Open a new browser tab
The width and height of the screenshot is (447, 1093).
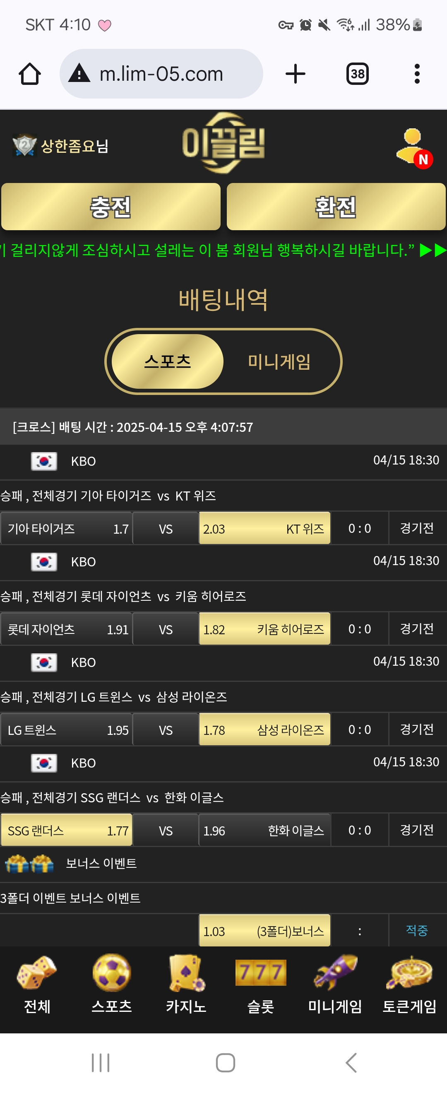point(295,74)
